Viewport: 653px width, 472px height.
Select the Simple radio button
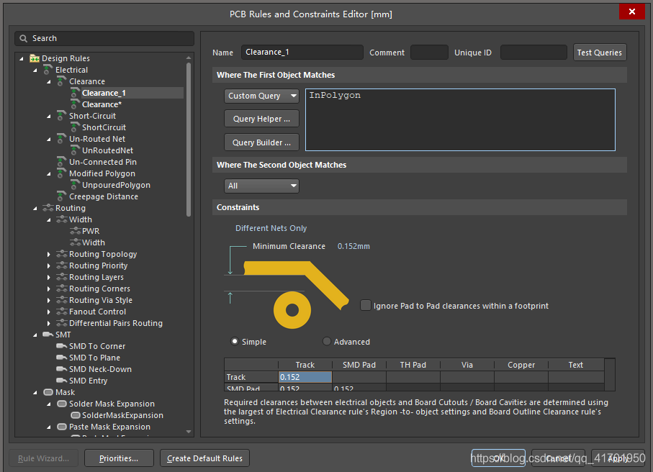(235, 342)
